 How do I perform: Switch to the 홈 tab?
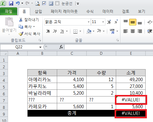click(24, 11)
